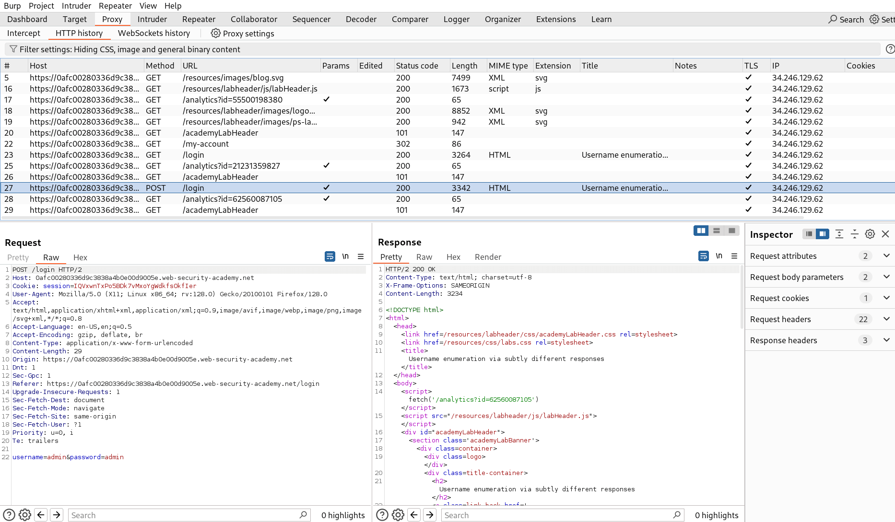Image resolution: width=895 pixels, height=522 pixels.
Task: Expand the Response headers section
Action: pos(886,340)
